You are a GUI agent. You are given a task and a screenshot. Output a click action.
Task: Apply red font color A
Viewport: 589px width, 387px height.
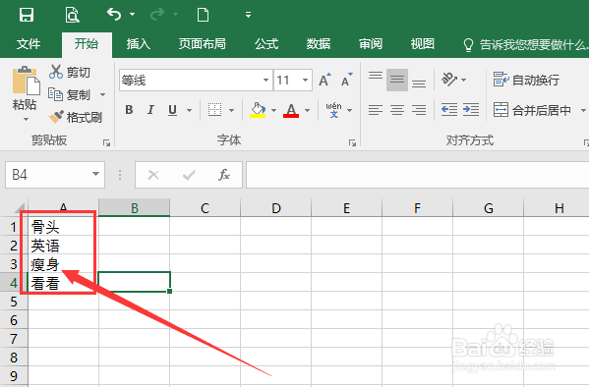pos(291,110)
